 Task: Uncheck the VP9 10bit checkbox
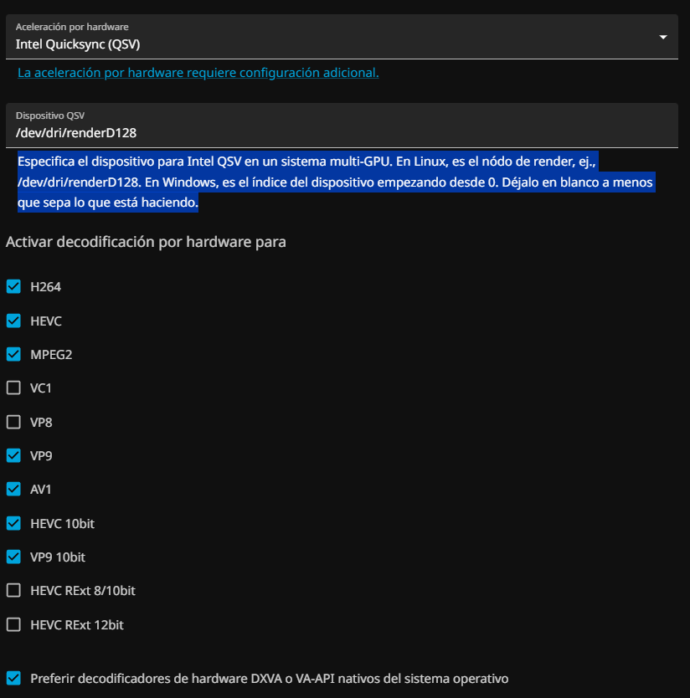pyautogui.click(x=13, y=557)
